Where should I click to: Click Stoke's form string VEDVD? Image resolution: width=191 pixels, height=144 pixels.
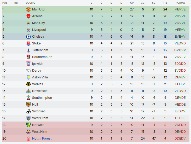coord(180,43)
